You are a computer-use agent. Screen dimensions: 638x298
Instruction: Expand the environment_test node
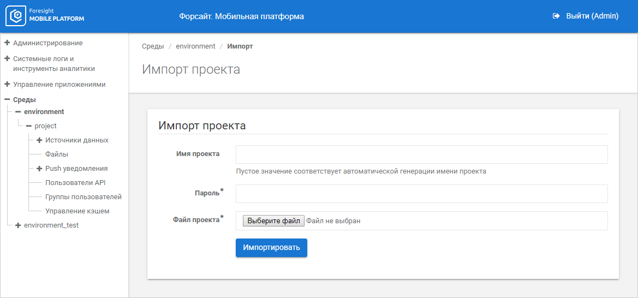coord(18,225)
